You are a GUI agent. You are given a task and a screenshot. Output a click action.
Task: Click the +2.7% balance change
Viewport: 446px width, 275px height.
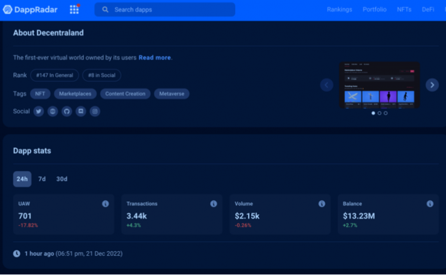[350, 225]
